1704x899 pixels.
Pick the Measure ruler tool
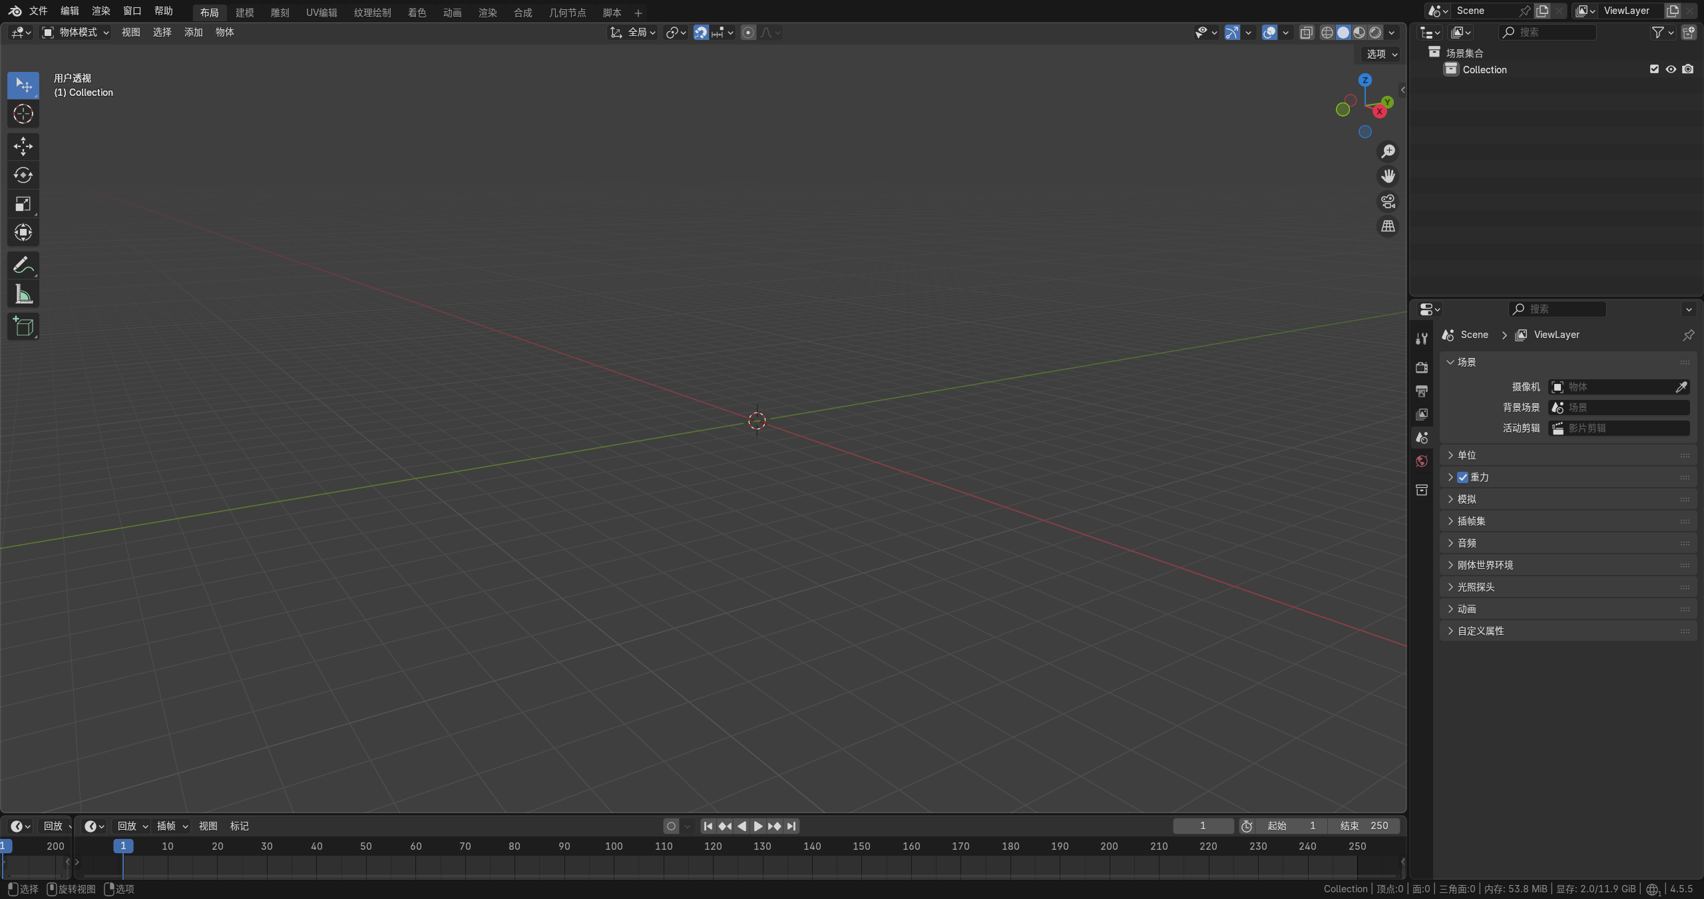(x=23, y=293)
